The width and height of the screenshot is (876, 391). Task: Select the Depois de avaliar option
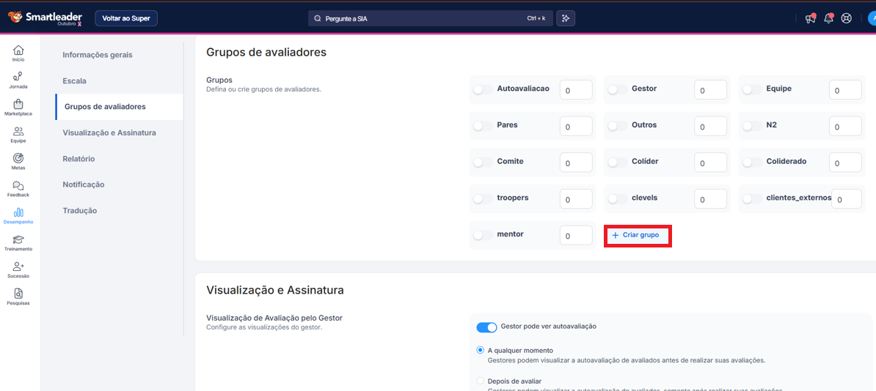click(x=481, y=381)
